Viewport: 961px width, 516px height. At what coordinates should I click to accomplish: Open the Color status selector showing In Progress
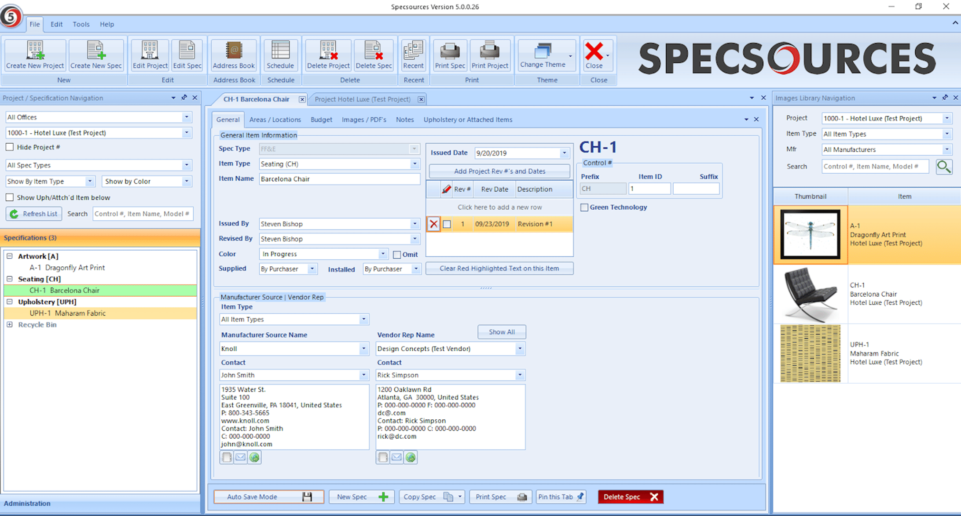pyautogui.click(x=381, y=254)
